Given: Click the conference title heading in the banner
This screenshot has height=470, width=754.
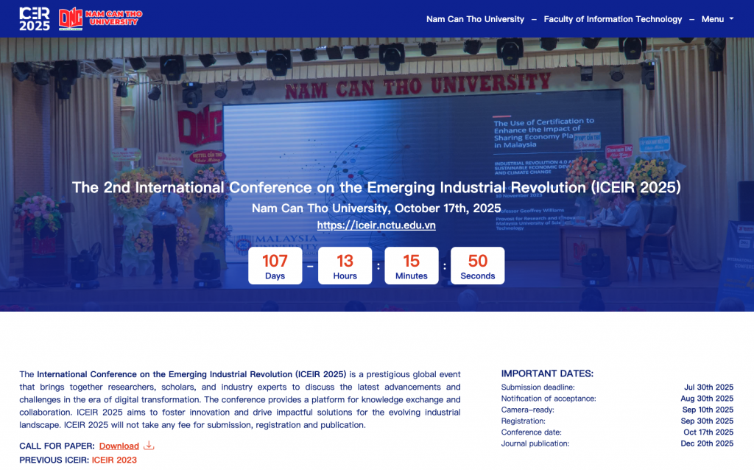Looking at the screenshot, I should (376, 187).
